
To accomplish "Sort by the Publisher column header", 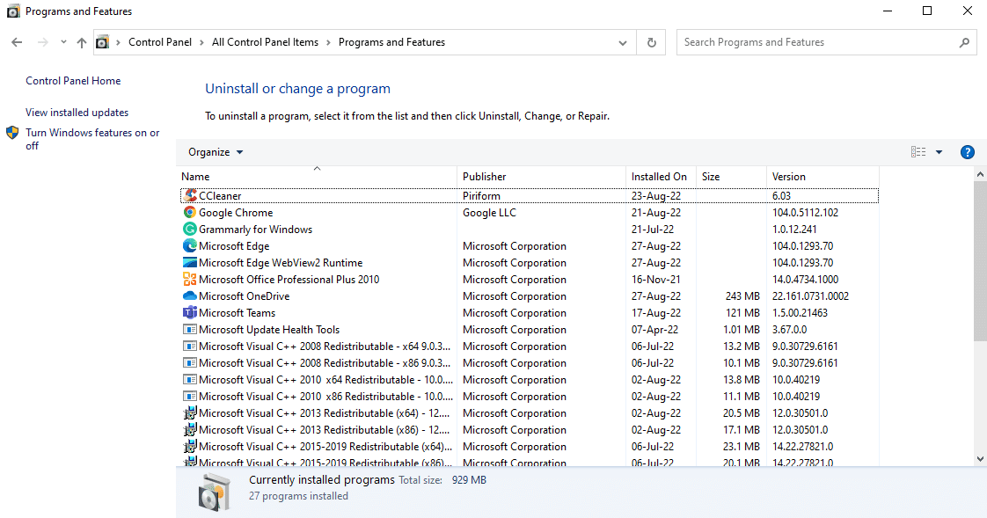I will tap(541, 176).
